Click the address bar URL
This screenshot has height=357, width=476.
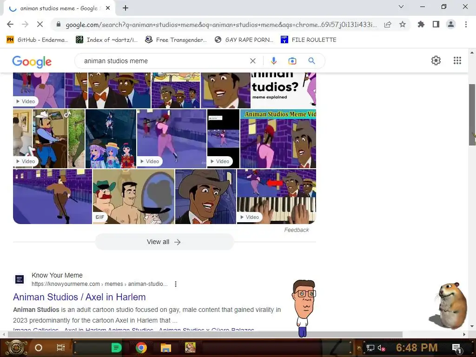[x=221, y=25]
